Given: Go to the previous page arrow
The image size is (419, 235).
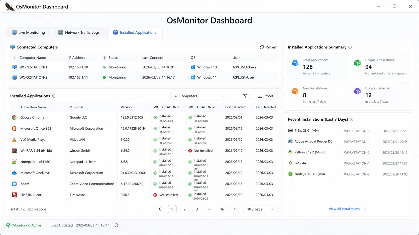Looking at the screenshot, I should pos(160,209).
